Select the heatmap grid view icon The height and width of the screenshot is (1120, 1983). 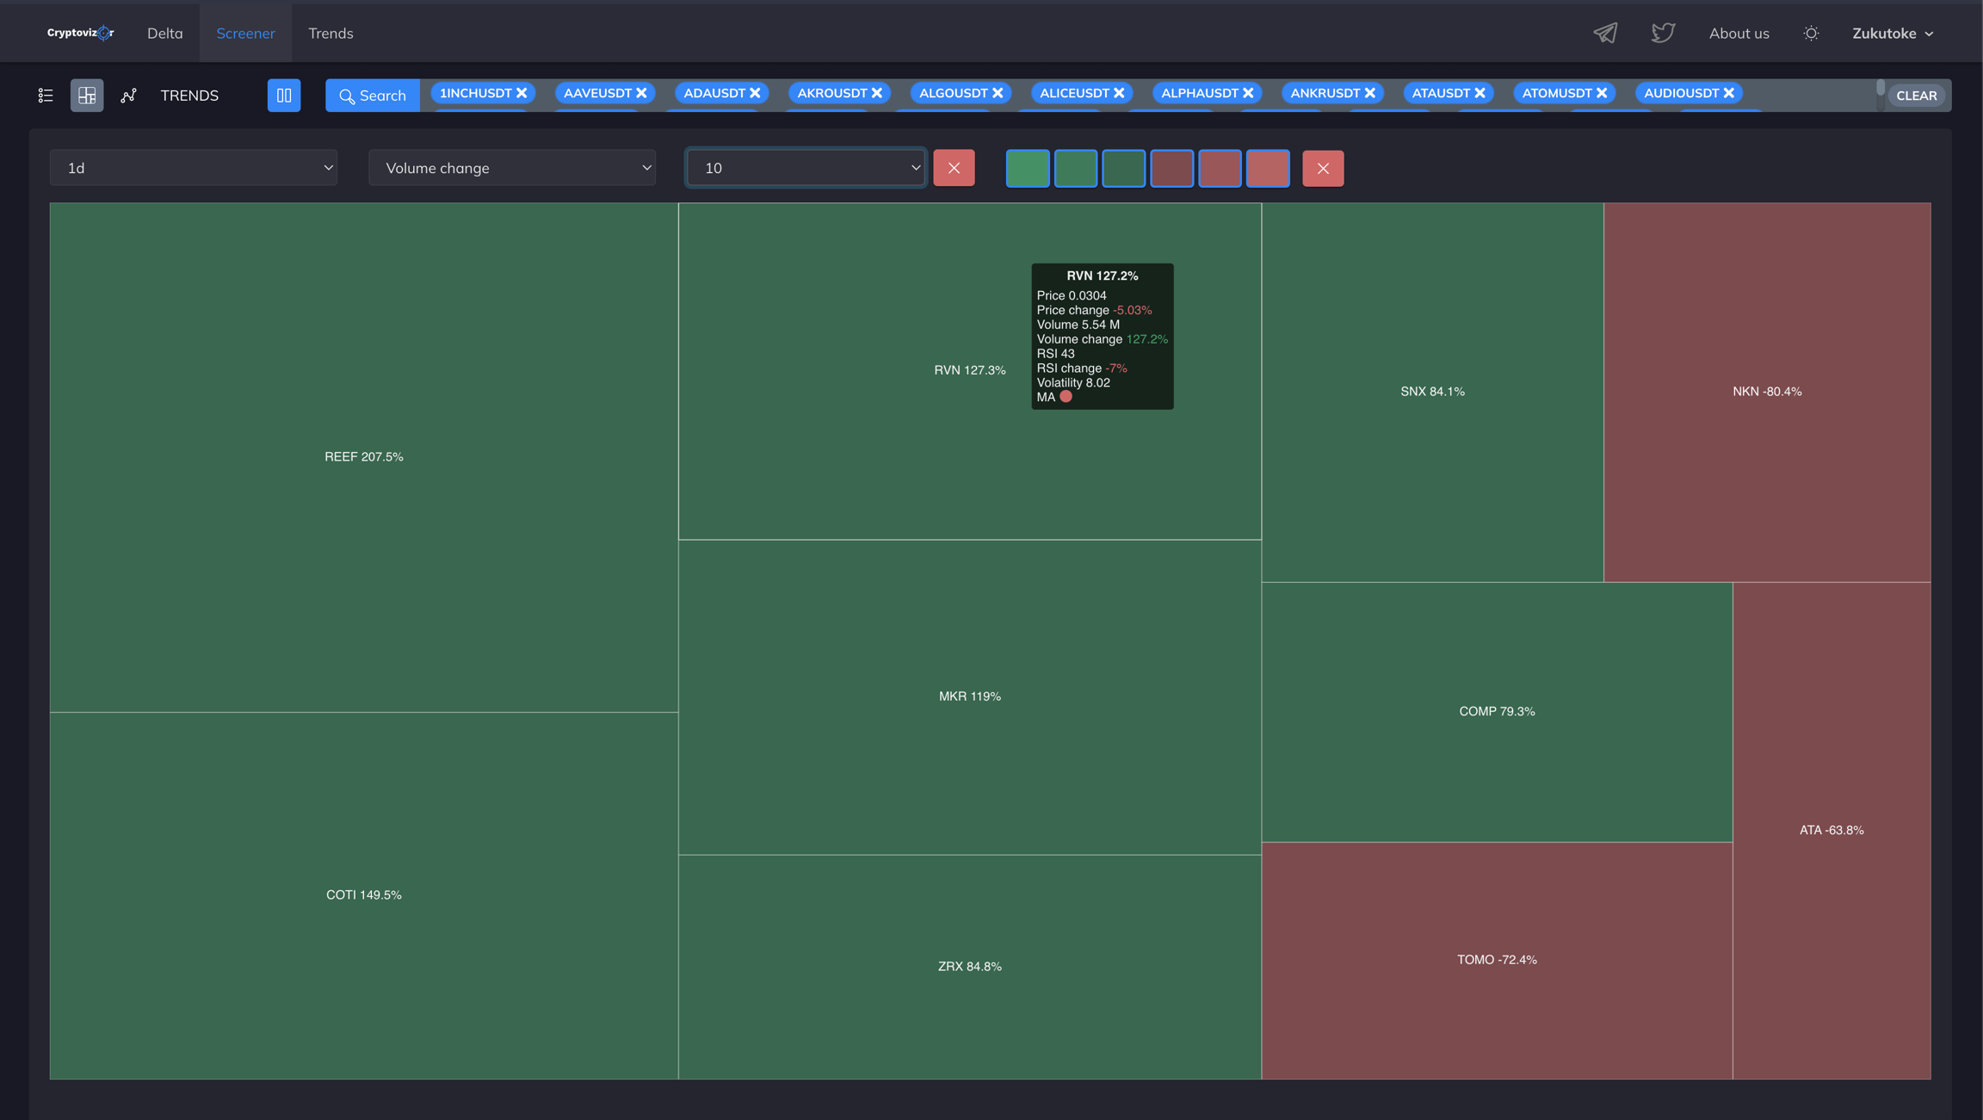click(87, 96)
